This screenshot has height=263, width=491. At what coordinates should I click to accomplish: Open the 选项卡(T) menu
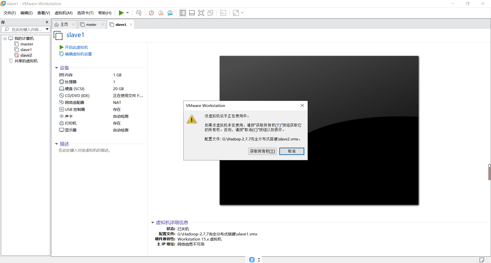point(85,13)
